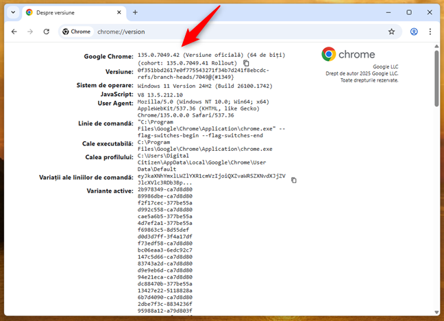Click variant d0d3d7ff-3f4a17df
The image size is (444, 321).
click(165, 237)
